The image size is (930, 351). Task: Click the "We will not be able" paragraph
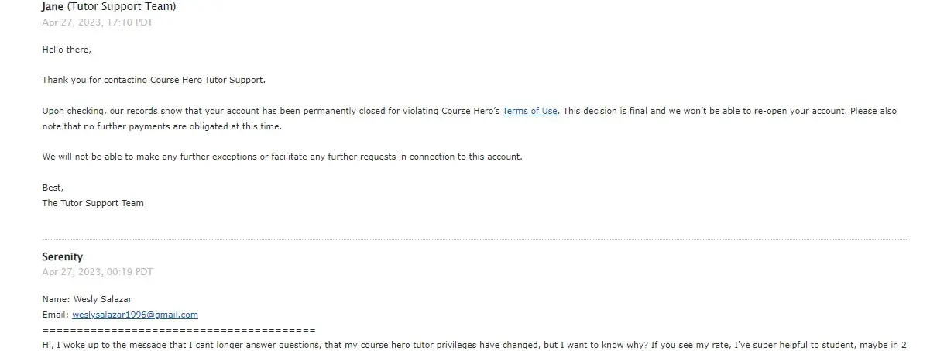tap(282, 157)
